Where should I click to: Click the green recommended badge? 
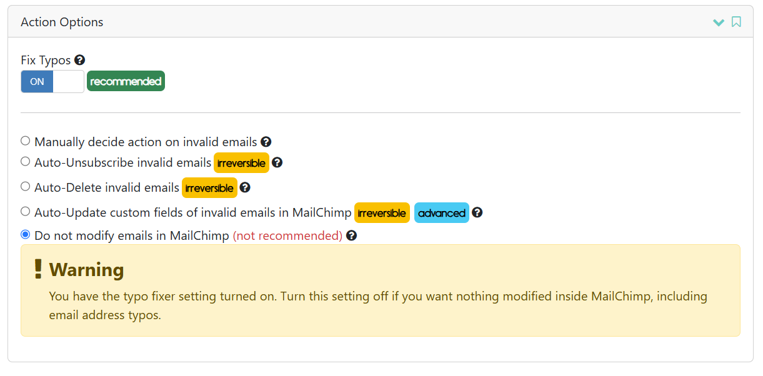(x=126, y=81)
